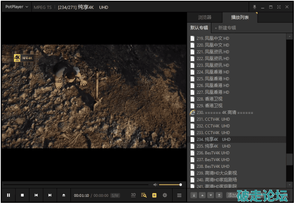This screenshot has height=204, width=295.
Task: Open the 3D video settings
Action: tap(133, 195)
